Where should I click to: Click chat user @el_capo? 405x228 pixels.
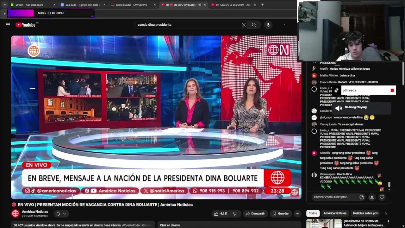[x=326, y=117]
